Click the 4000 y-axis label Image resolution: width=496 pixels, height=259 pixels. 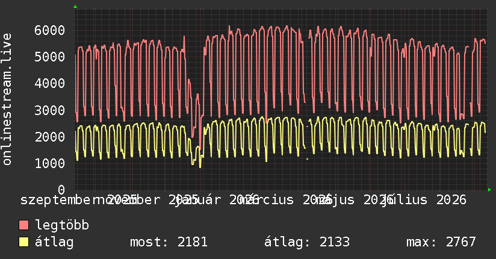pyautogui.click(x=50, y=84)
